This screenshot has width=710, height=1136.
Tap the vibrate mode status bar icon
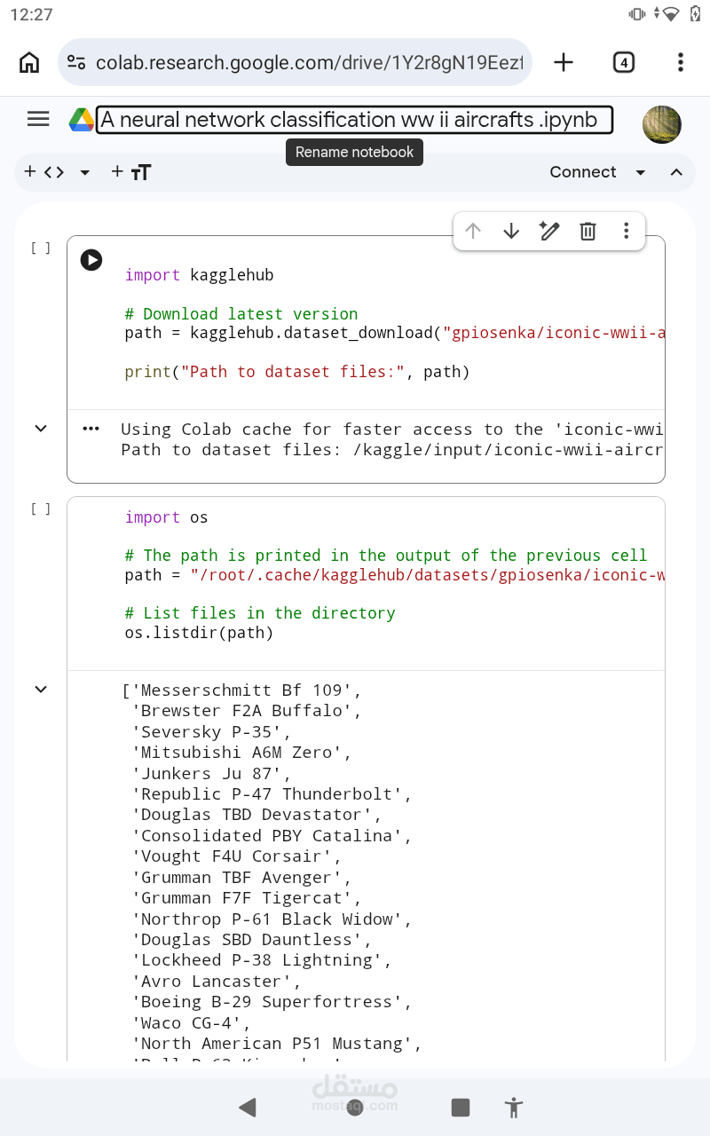tap(637, 13)
